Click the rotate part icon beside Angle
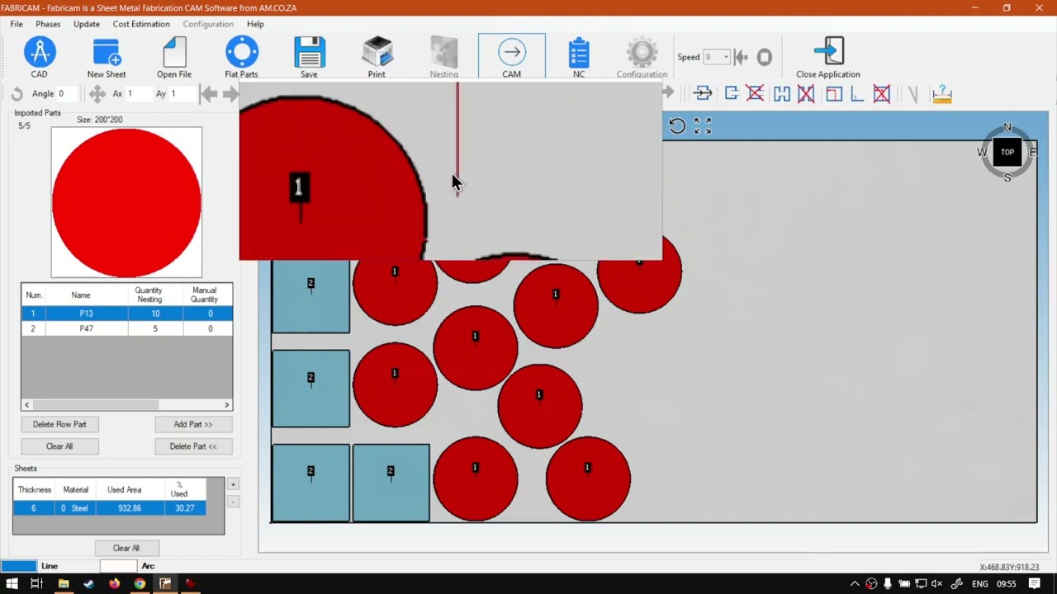The image size is (1057, 594). coord(17,94)
